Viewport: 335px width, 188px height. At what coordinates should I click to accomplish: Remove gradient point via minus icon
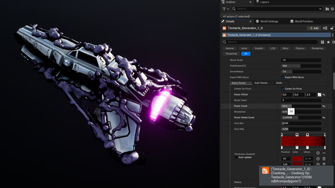tap(324, 153)
